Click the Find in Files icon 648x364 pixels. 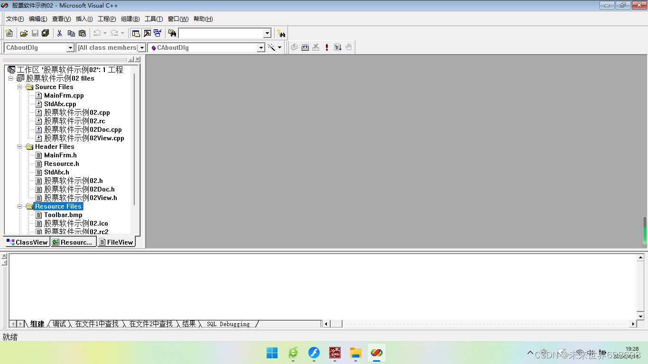172,33
